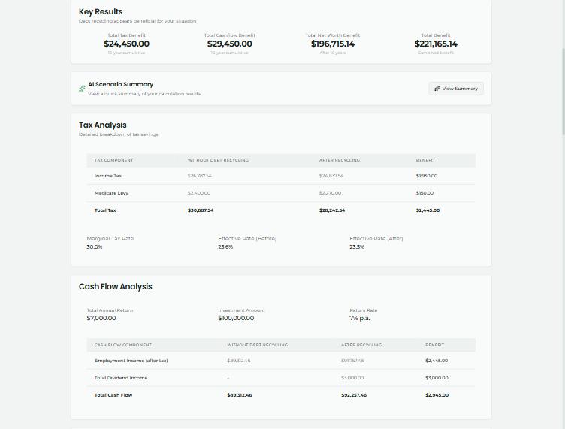Click Without Debt Recycling header in Cash Flow table
565x429 pixels.
(258, 345)
